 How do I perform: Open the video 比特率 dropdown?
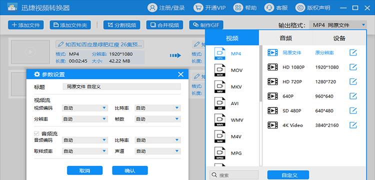(x=157, y=108)
